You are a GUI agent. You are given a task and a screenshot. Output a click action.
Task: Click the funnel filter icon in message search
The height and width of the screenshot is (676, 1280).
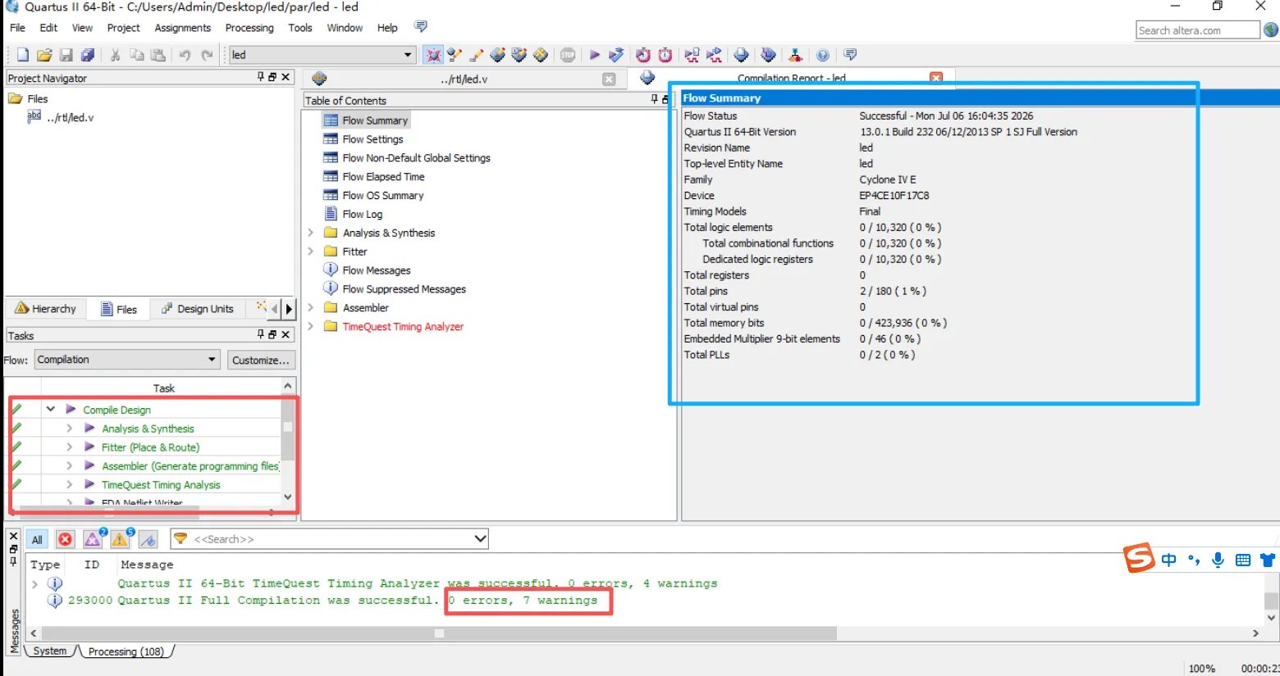click(181, 538)
